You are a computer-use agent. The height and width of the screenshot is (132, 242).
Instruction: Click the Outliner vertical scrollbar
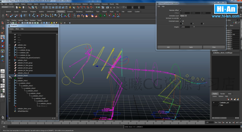coord(57,75)
